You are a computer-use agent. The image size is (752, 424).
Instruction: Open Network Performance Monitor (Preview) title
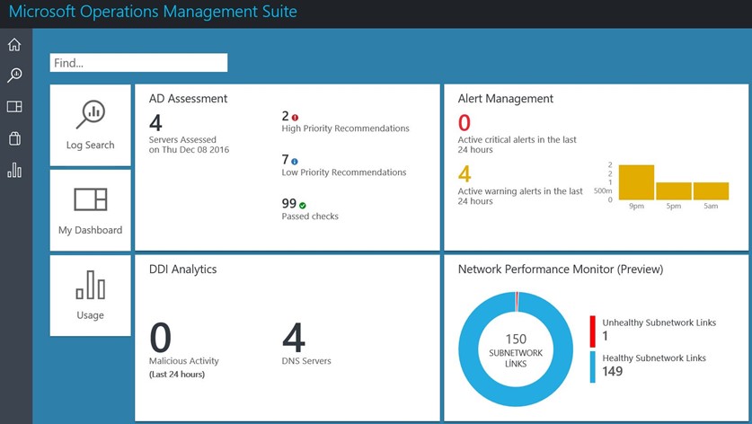click(x=561, y=269)
